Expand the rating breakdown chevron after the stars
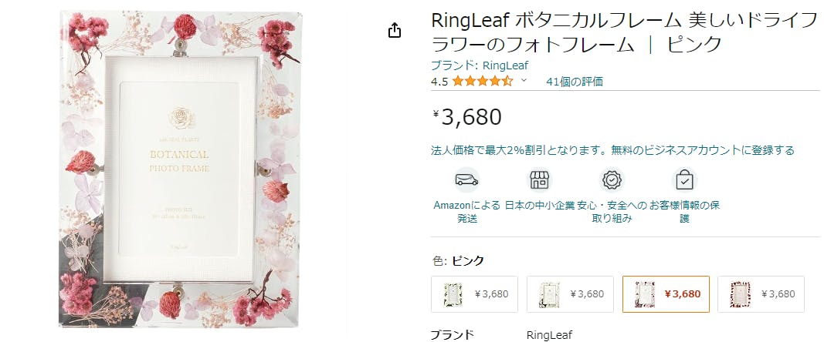 tap(524, 81)
